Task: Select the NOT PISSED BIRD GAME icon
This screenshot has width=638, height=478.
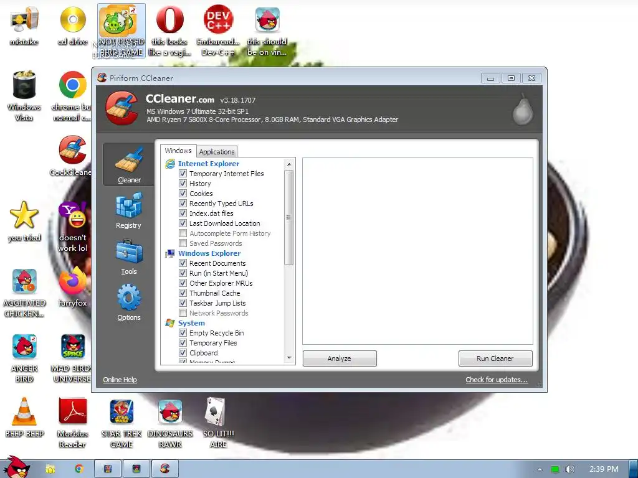Action: pyautogui.click(x=121, y=31)
